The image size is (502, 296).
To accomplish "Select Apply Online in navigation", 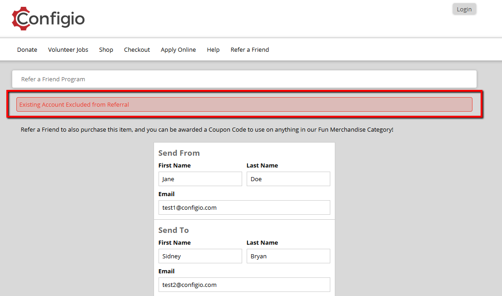I will pos(179,49).
